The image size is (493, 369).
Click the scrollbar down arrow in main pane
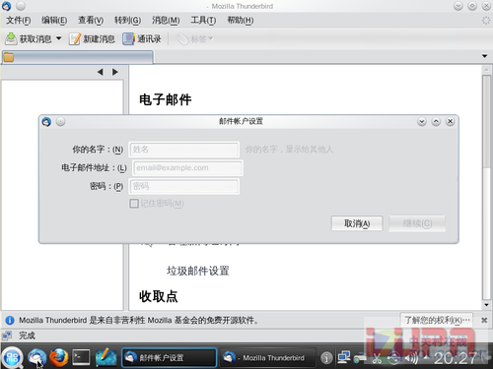pos(486,305)
